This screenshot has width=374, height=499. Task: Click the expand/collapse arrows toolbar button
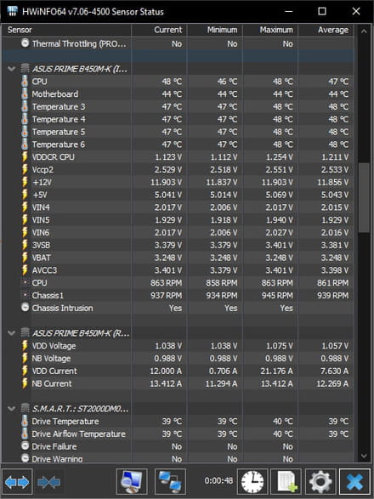coord(17,482)
